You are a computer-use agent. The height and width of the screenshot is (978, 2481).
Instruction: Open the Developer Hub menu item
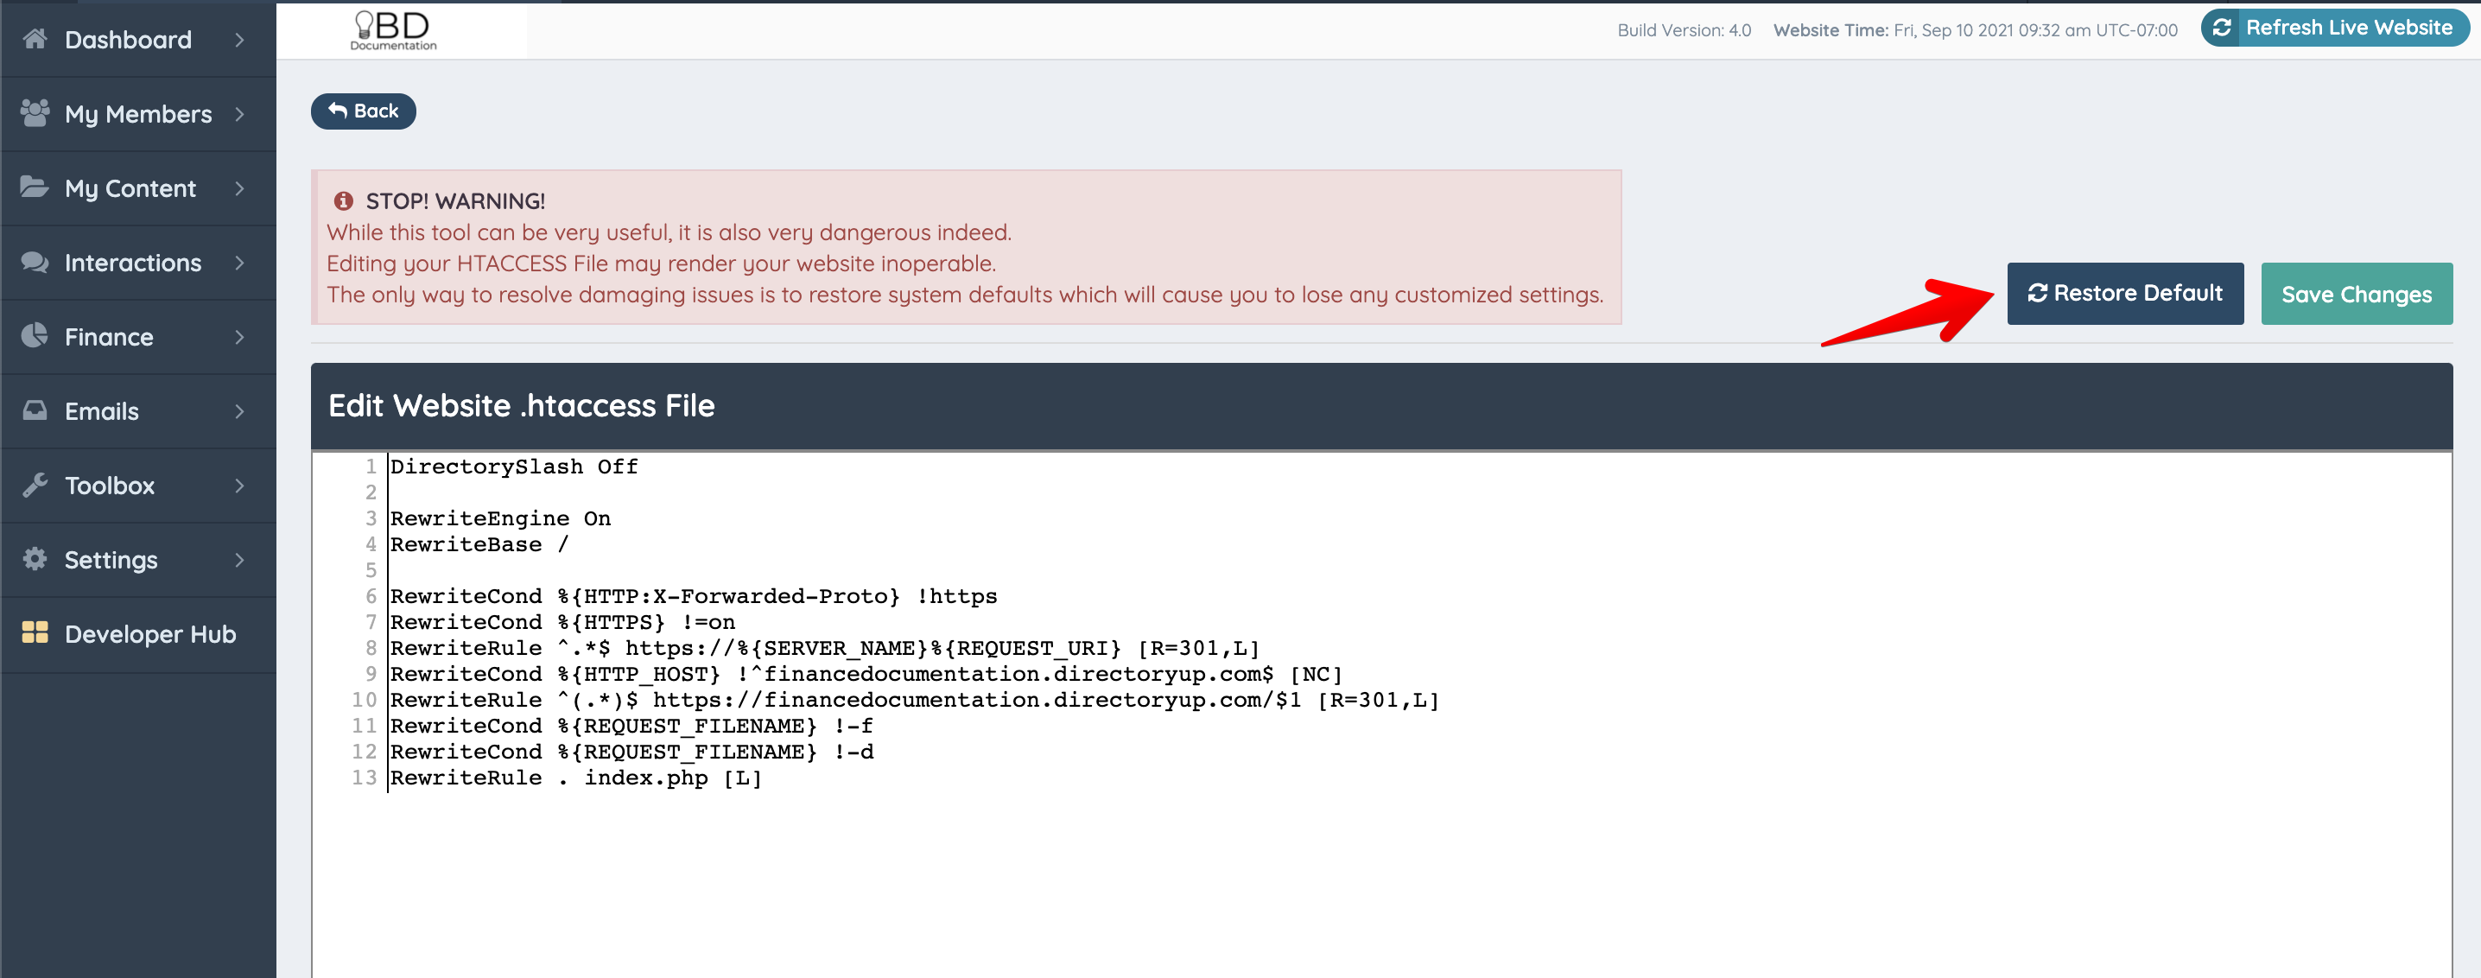pyautogui.click(x=149, y=634)
